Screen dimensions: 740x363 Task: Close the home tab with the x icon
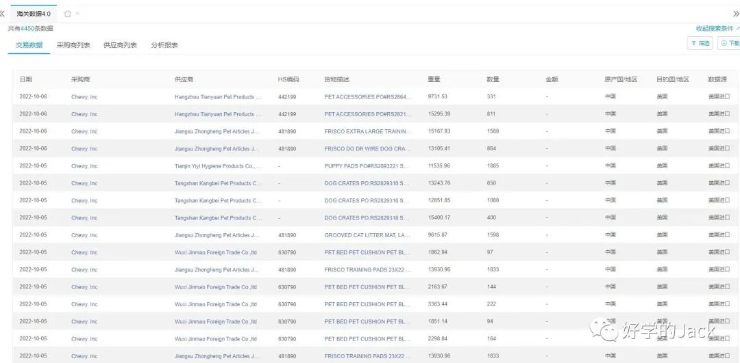point(77,14)
